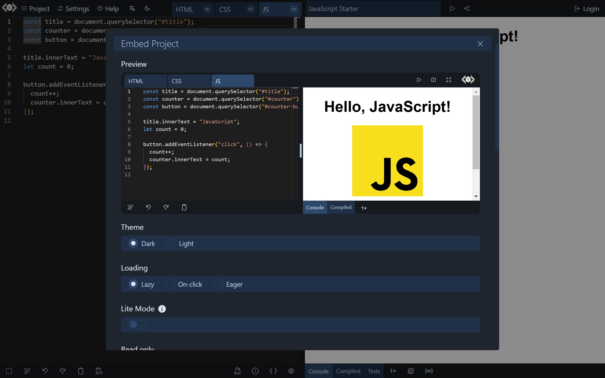Copy code with the clipboard icon
This screenshot has height=378, width=605.
pos(184,207)
